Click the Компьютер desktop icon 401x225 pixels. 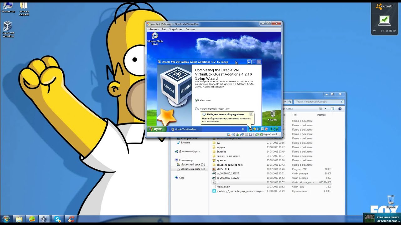coord(8,7)
